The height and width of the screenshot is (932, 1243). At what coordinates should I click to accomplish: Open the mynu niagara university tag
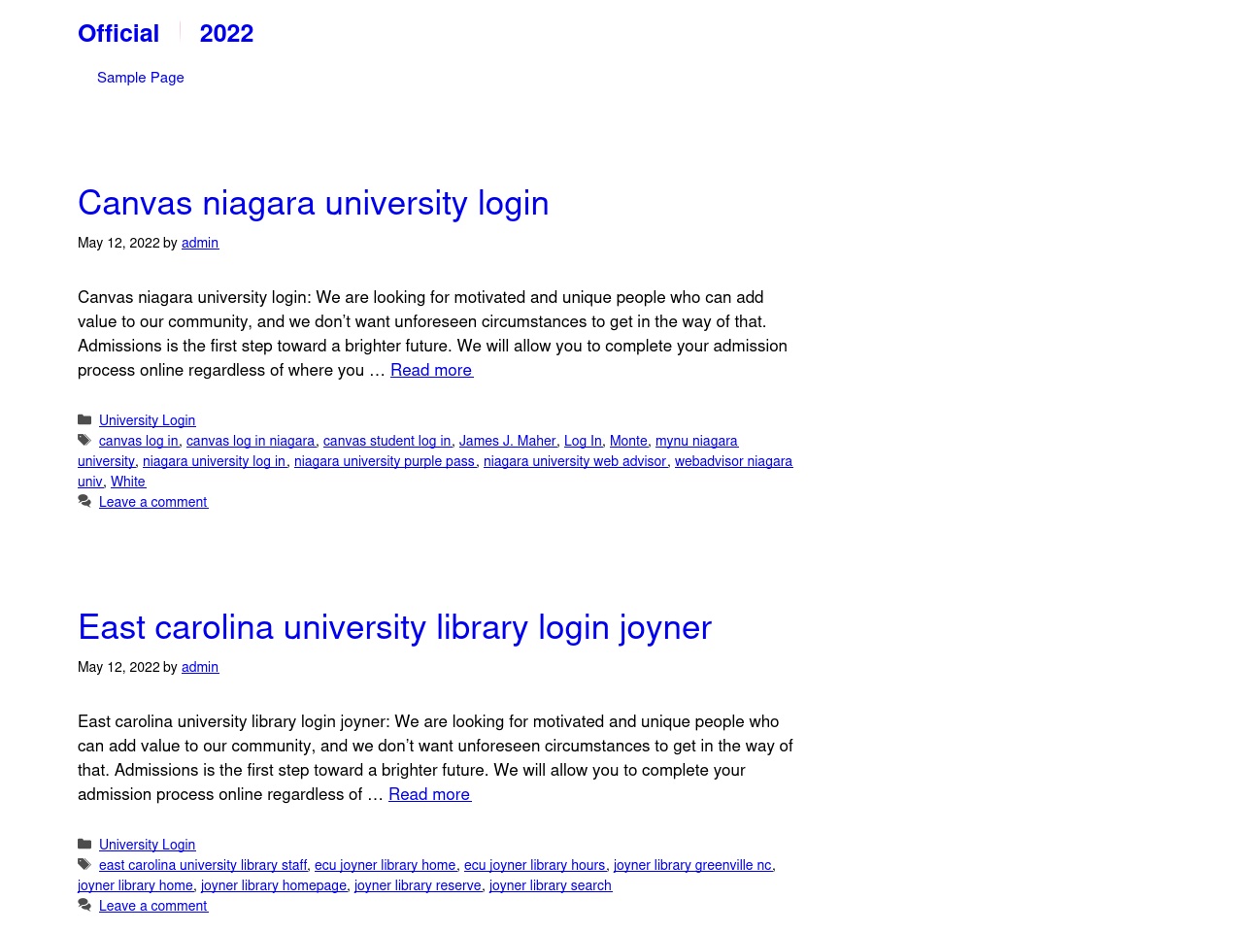pos(696,441)
